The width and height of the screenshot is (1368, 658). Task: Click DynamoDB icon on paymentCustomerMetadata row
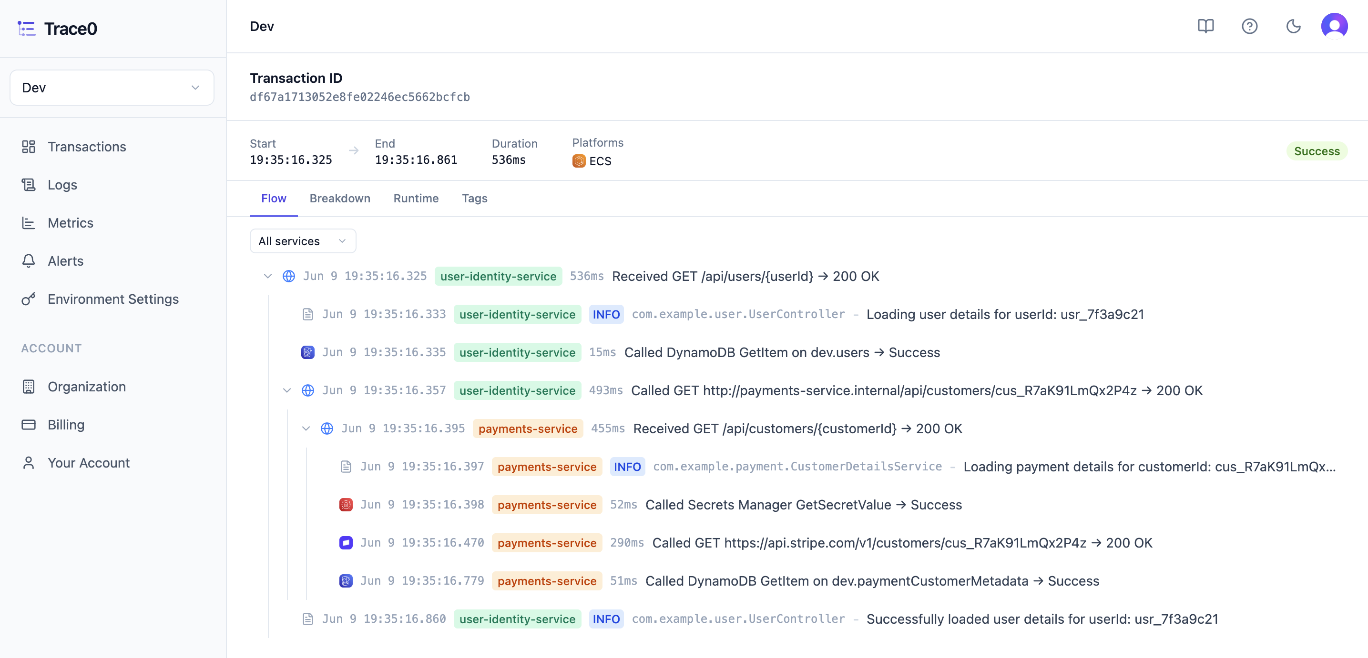[x=346, y=581]
